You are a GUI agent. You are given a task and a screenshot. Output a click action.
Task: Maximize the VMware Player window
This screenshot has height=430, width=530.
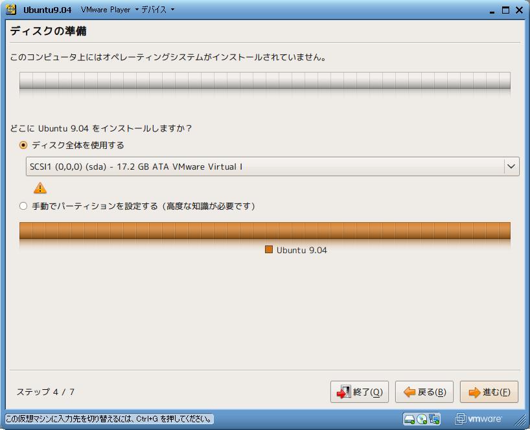click(x=505, y=10)
